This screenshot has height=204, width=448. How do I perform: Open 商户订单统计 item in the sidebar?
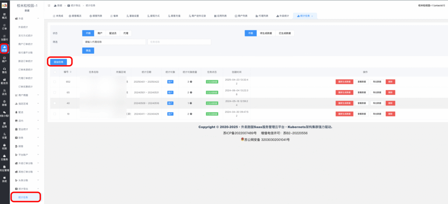point(25,44)
